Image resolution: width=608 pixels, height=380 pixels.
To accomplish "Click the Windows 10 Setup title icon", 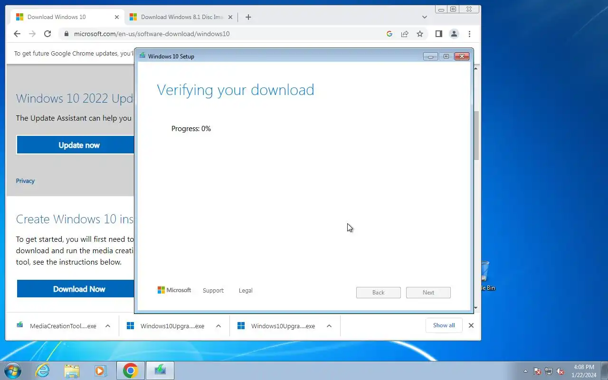I will click(x=142, y=56).
